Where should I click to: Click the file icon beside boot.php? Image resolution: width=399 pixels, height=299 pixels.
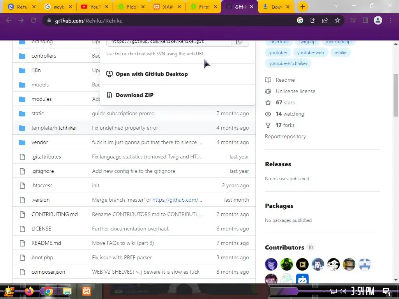coord(22,258)
